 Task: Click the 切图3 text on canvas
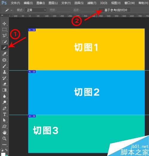pos(46,130)
